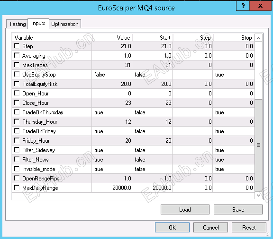Select the Open_Hour value 0 cell
Image resolution: width=273 pixels, height=239 pixels.
point(112,94)
